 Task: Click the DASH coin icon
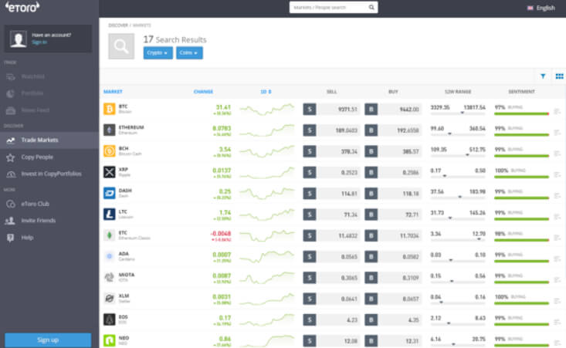[110, 193]
